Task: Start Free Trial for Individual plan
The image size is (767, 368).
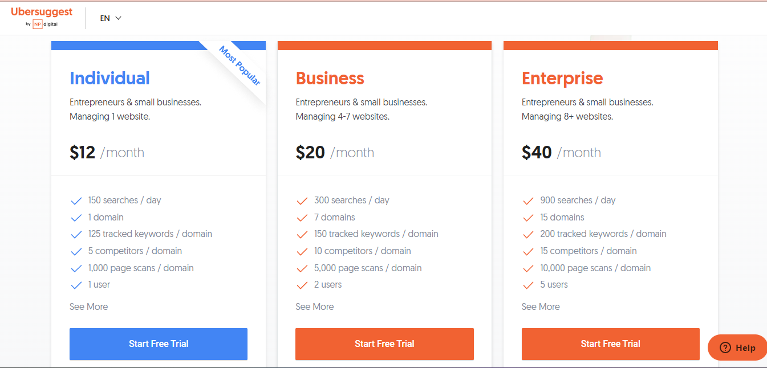Action: coord(159,344)
